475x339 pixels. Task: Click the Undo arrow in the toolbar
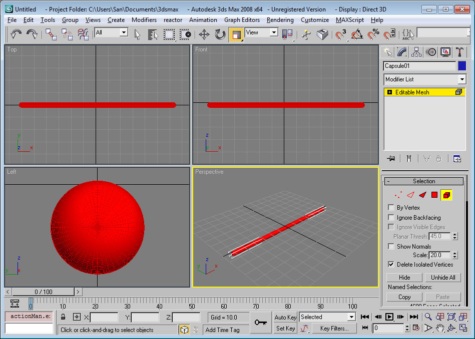[x=16, y=34]
